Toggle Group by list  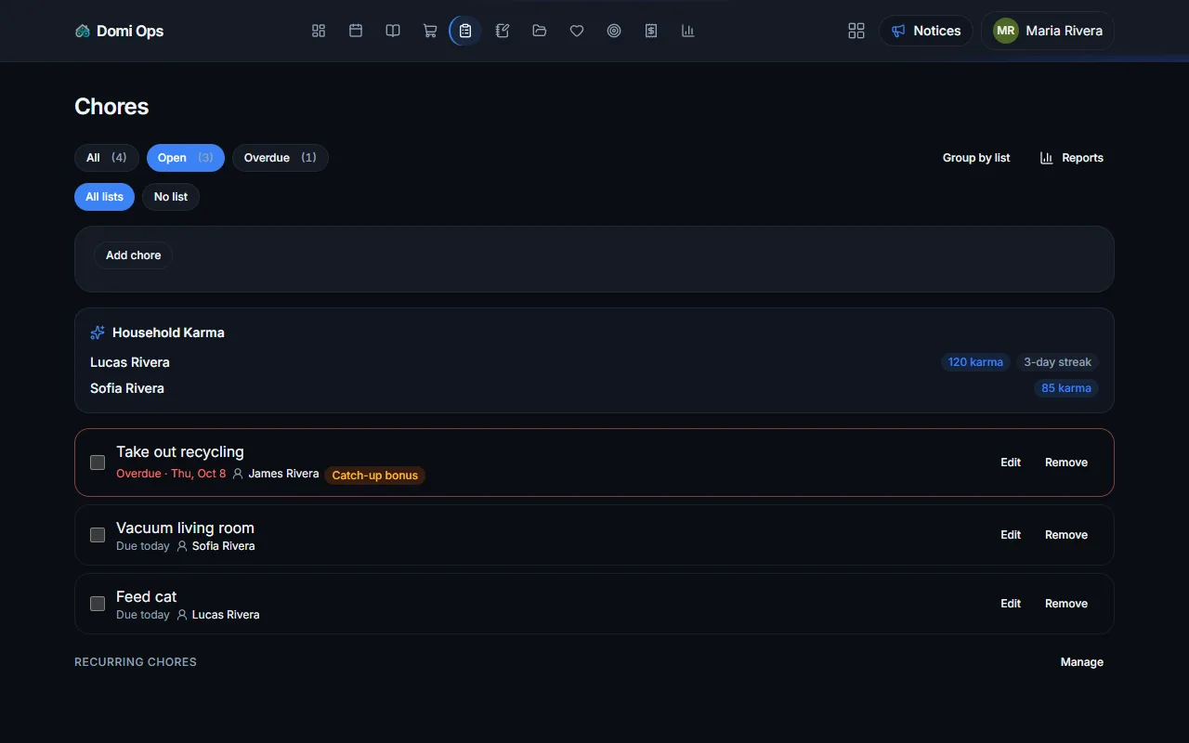pyautogui.click(x=976, y=158)
